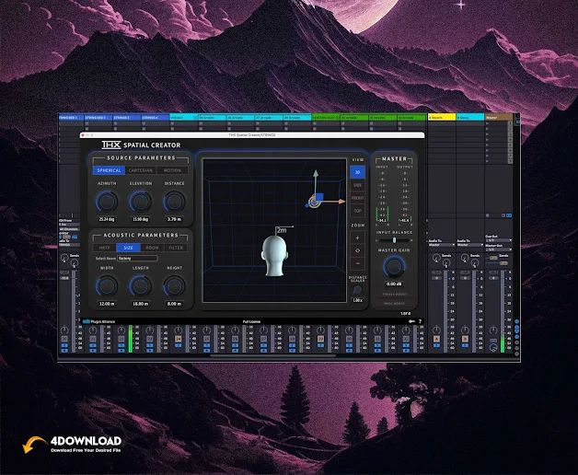Switch to the Cartesian source tab
Screen dimensions: 578x475
click(141, 170)
